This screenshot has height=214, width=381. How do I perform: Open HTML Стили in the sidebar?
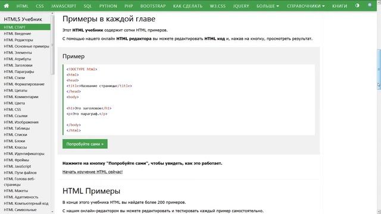[x=14, y=78]
